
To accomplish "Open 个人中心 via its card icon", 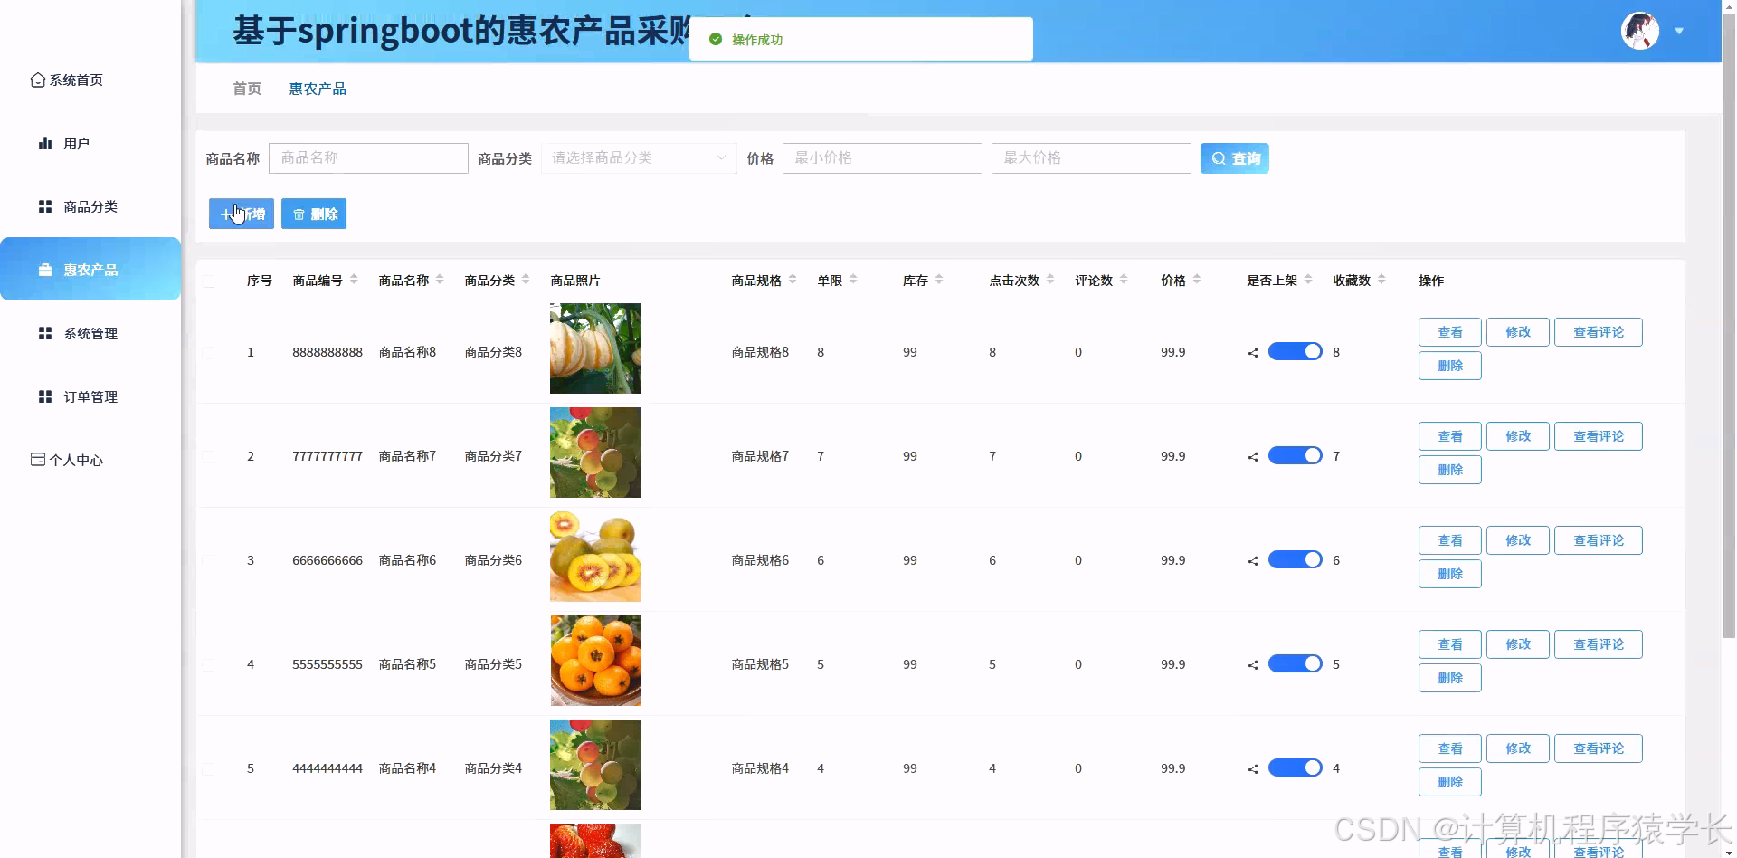I will pyautogui.click(x=36, y=460).
